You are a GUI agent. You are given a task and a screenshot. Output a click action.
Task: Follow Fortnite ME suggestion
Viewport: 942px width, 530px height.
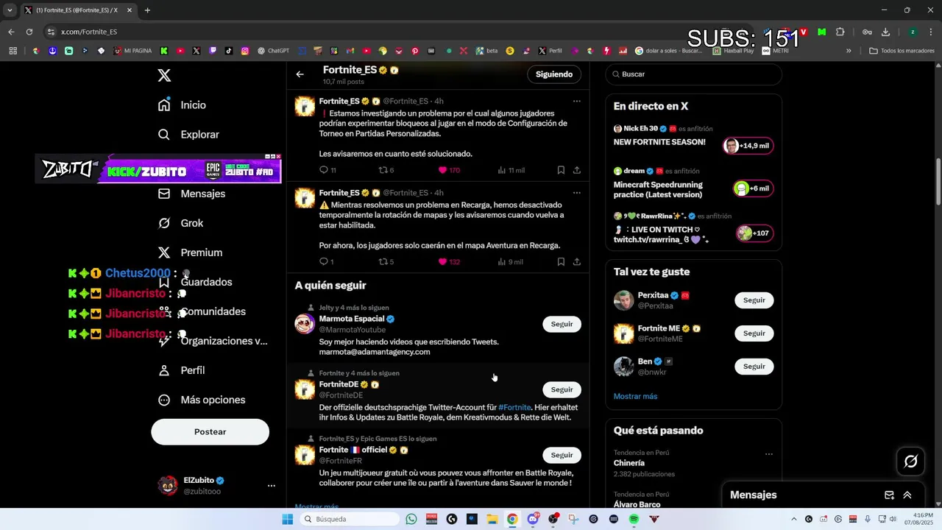click(754, 333)
